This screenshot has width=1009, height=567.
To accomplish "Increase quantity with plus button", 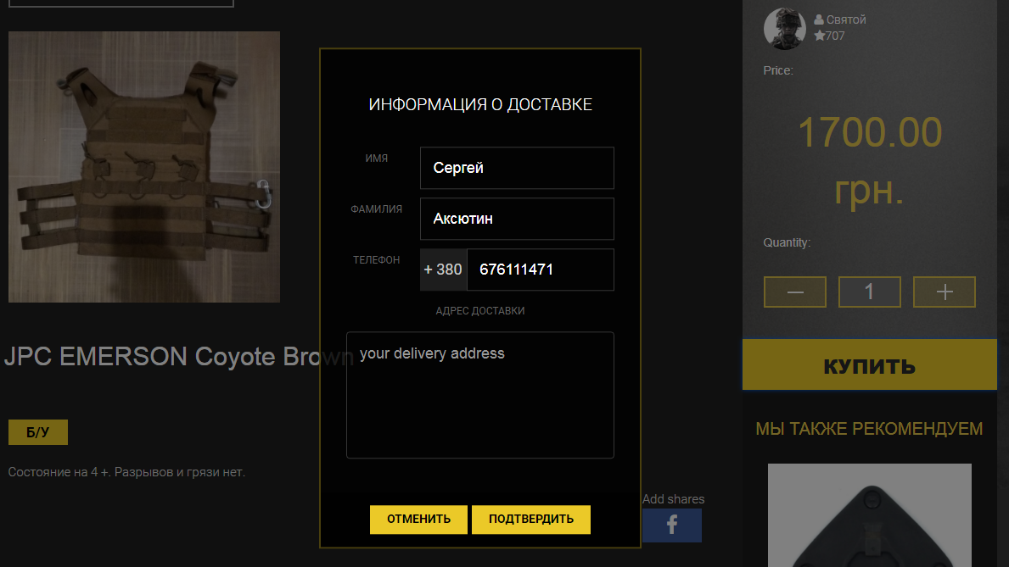I will (944, 292).
